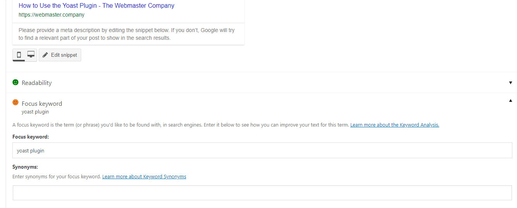
Task: Open Learn more about Keyword Synonyms link
Action: [x=144, y=176]
